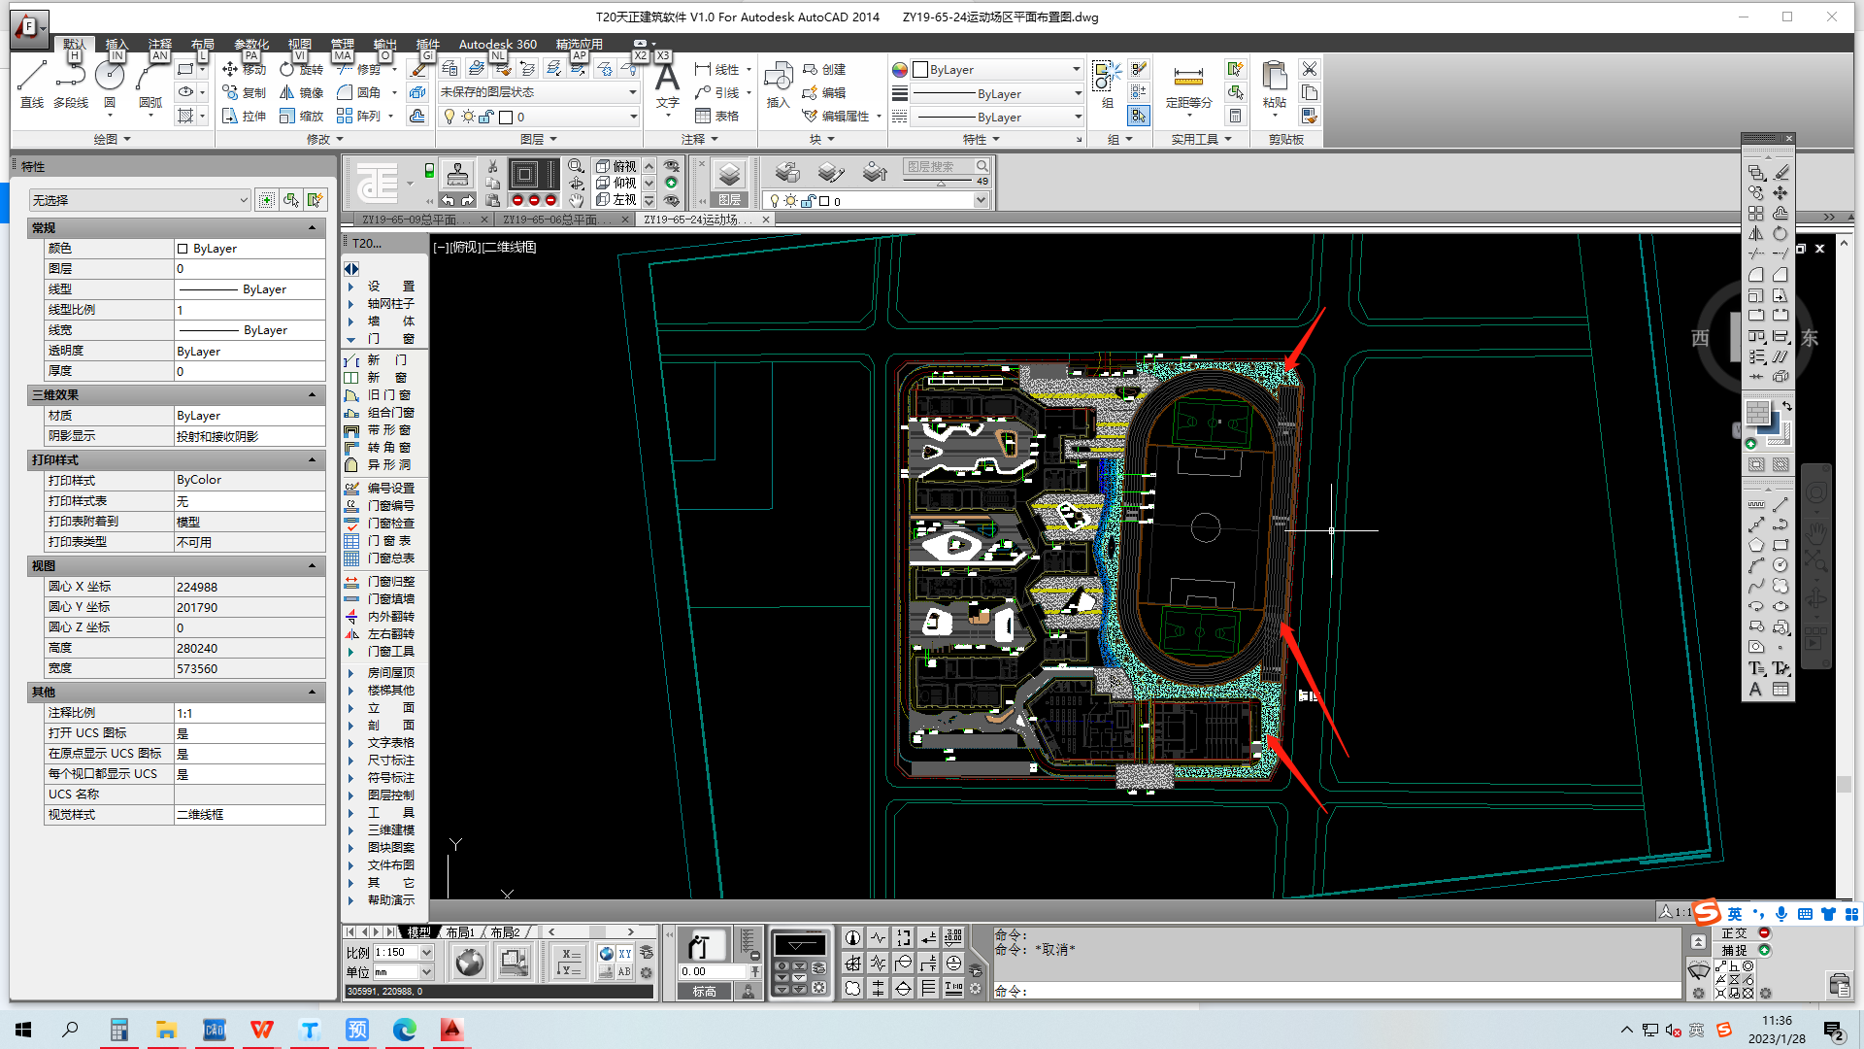This screenshot has width=1864, height=1049.
Task: Open the quick calculator icon
Action: point(1235,116)
